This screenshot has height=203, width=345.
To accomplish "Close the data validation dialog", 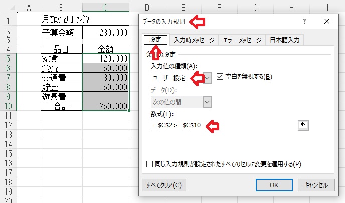I will tap(327, 22).
